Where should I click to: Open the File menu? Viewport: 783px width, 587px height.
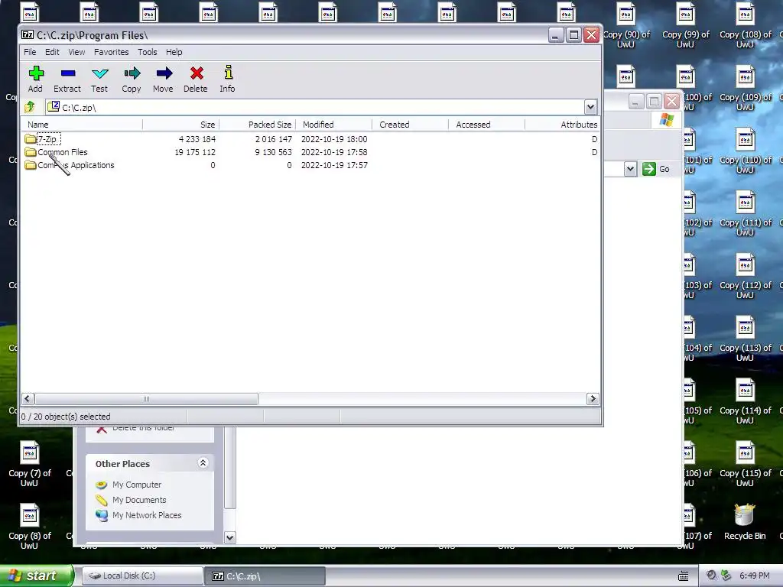coord(30,52)
